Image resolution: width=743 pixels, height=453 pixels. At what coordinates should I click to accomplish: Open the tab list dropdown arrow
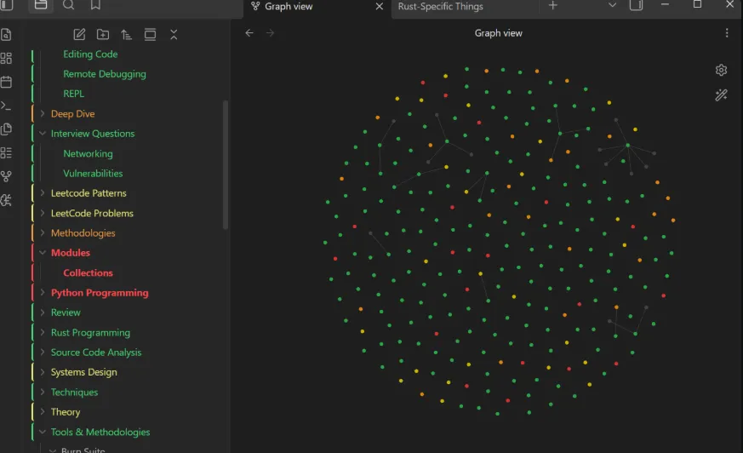pos(612,5)
